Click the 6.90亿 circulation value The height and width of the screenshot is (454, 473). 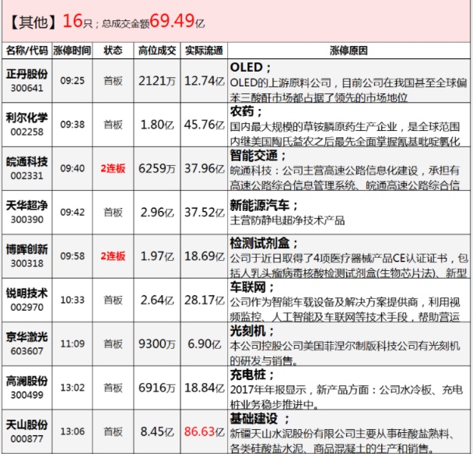pyautogui.click(x=205, y=344)
